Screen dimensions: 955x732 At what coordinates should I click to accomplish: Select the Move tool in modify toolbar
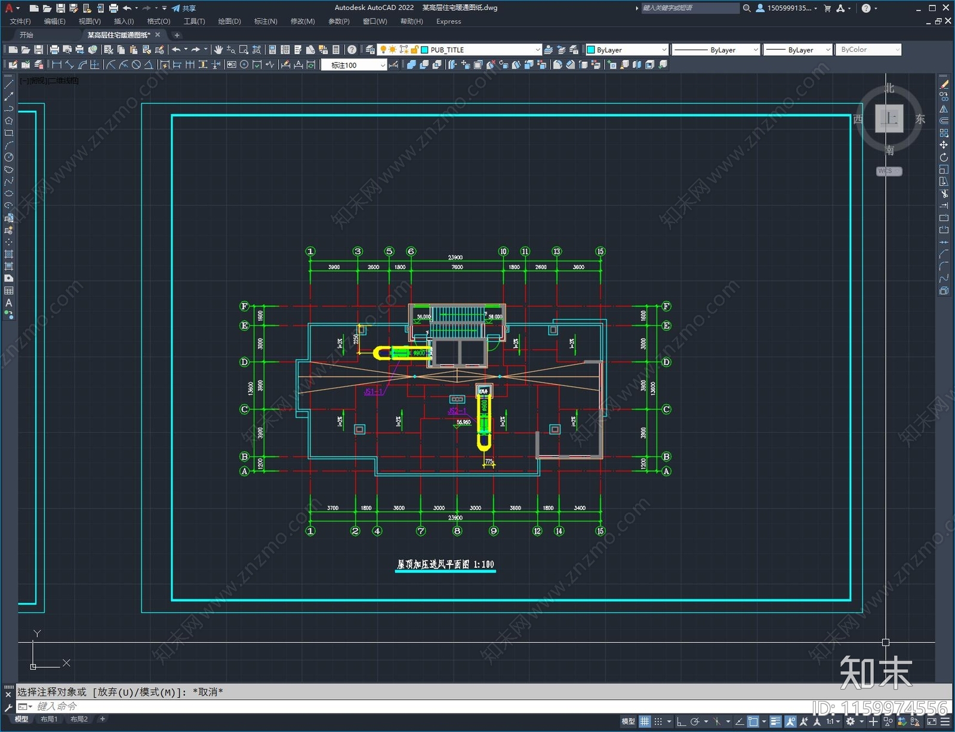click(x=944, y=145)
